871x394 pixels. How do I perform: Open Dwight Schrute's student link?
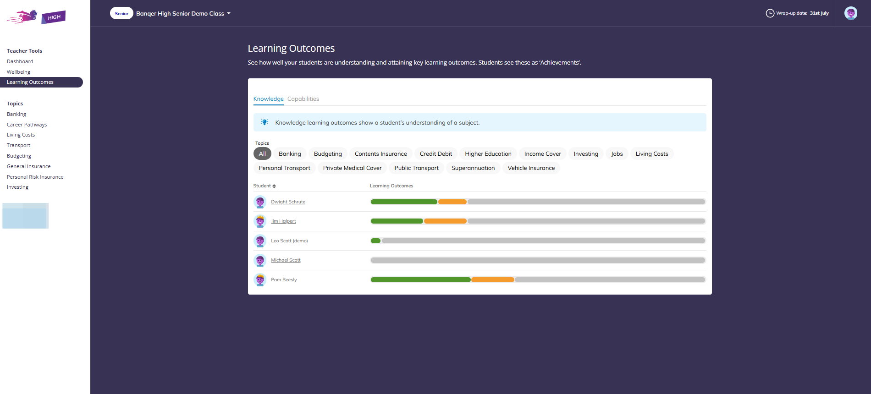[288, 202]
